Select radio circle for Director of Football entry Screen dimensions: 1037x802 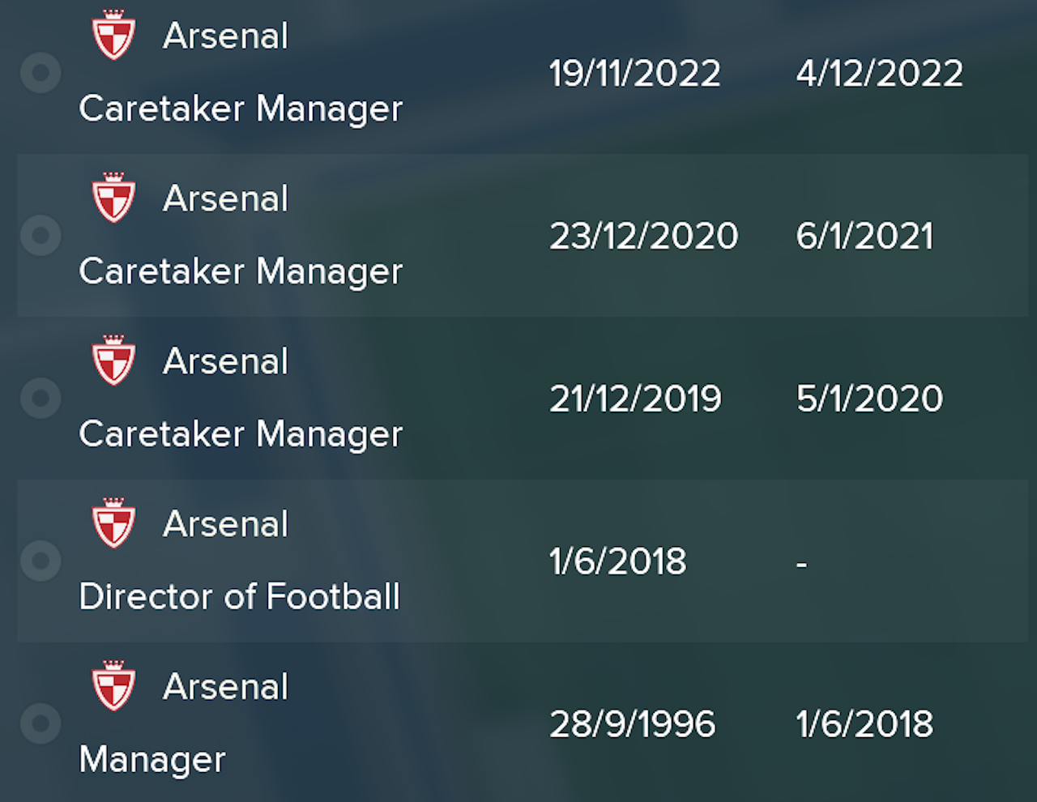point(41,561)
